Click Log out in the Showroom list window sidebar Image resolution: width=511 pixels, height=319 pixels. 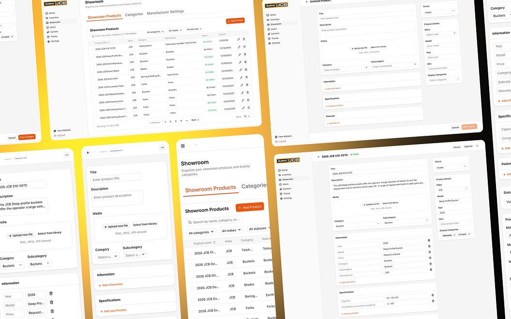[x=60, y=135]
